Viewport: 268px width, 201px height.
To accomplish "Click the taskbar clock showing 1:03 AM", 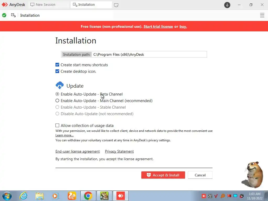I will 254,196.
